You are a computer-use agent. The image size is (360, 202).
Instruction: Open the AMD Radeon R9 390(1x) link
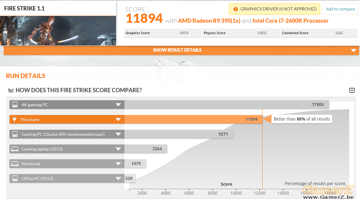click(209, 21)
